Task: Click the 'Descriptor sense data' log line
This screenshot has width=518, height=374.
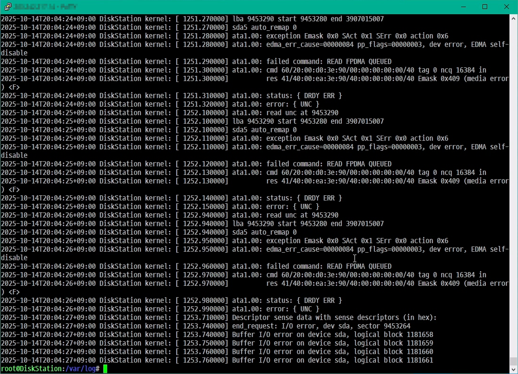Action: (334, 318)
